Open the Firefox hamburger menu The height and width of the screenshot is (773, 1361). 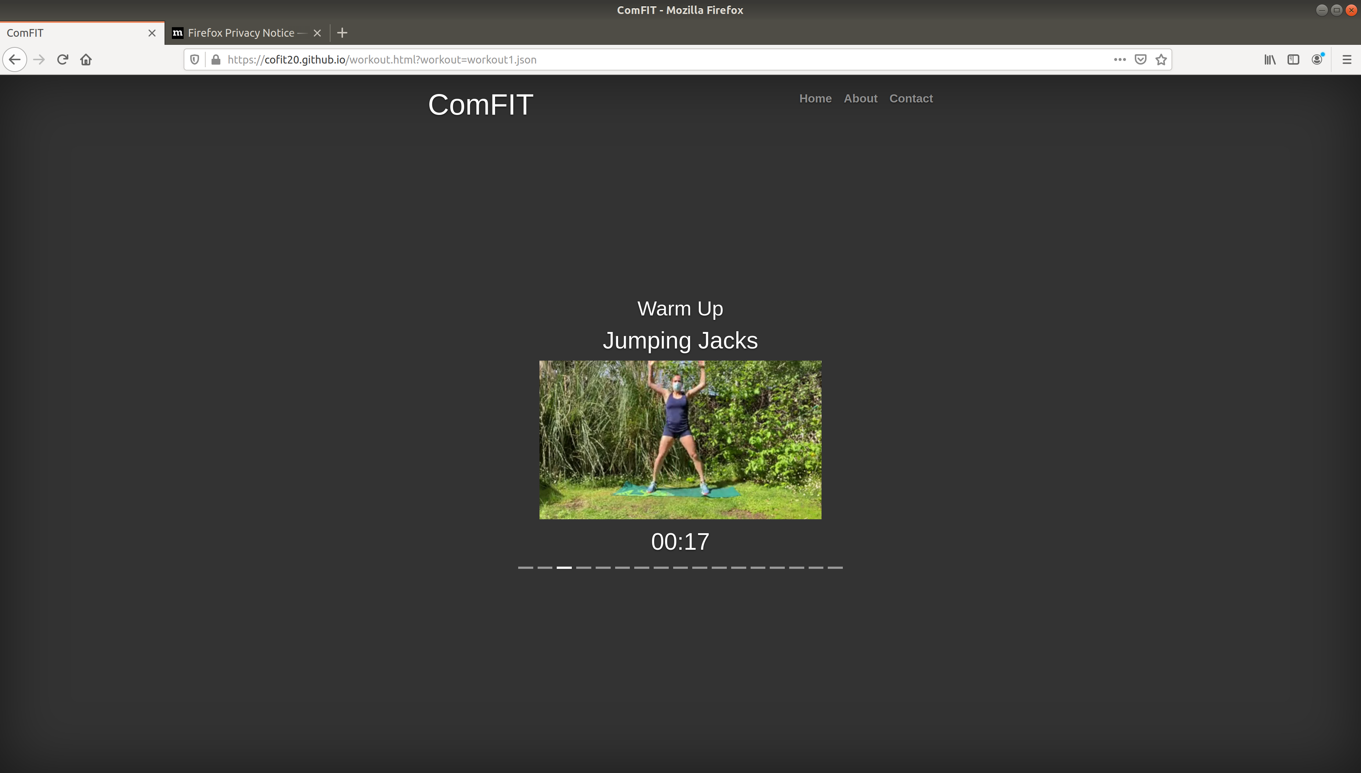point(1347,59)
